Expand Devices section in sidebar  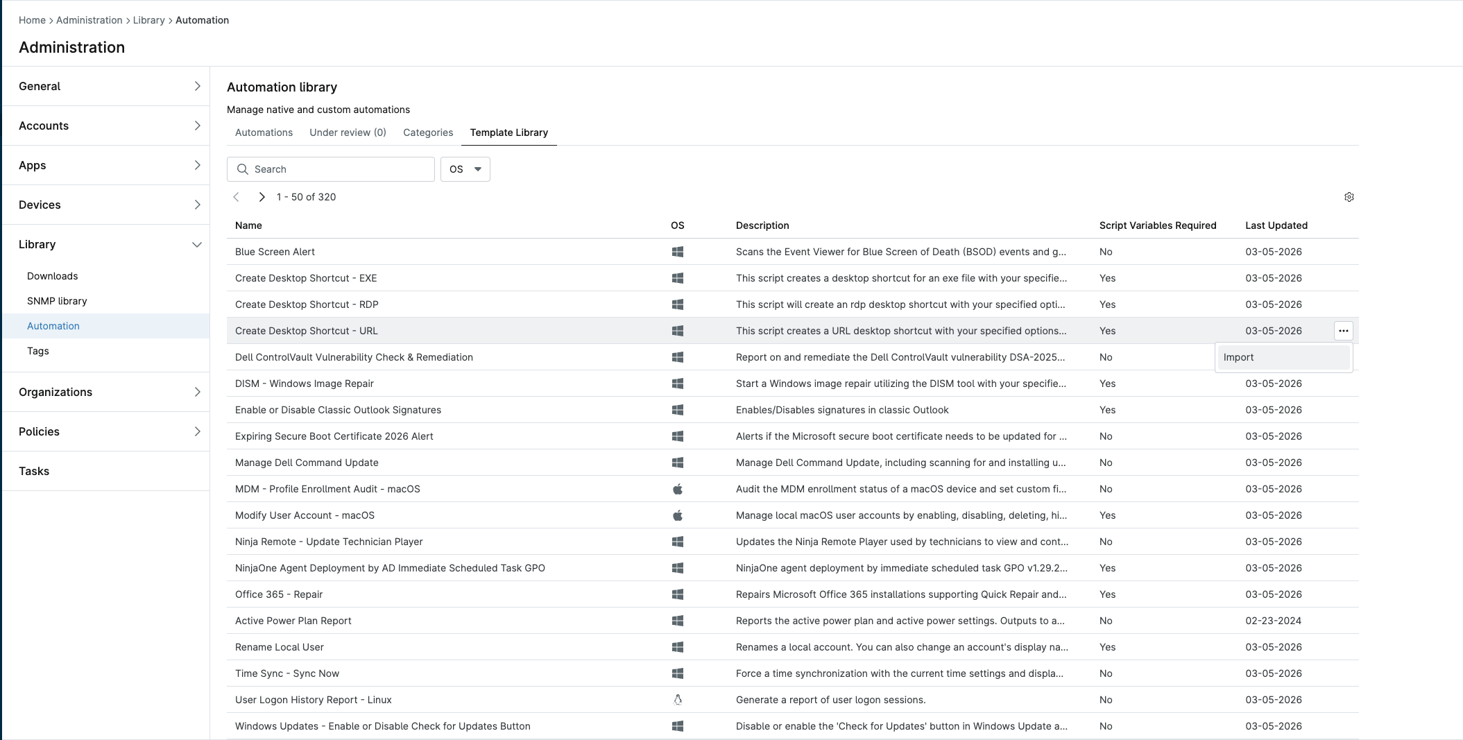[x=106, y=205]
